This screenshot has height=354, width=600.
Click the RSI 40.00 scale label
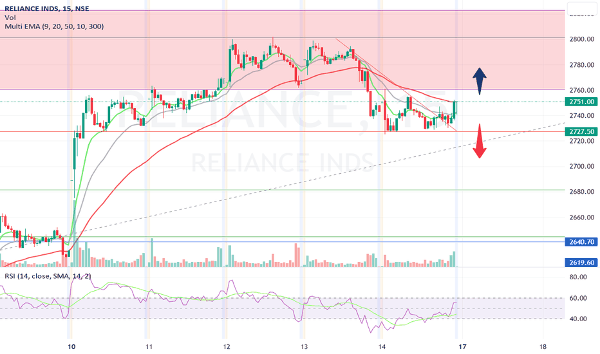click(x=578, y=319)
